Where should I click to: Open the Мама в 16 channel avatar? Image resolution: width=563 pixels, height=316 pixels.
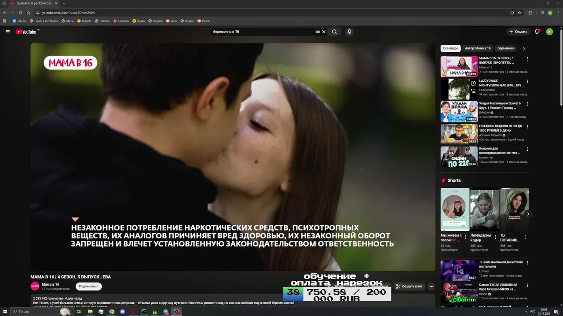point(35,286)
